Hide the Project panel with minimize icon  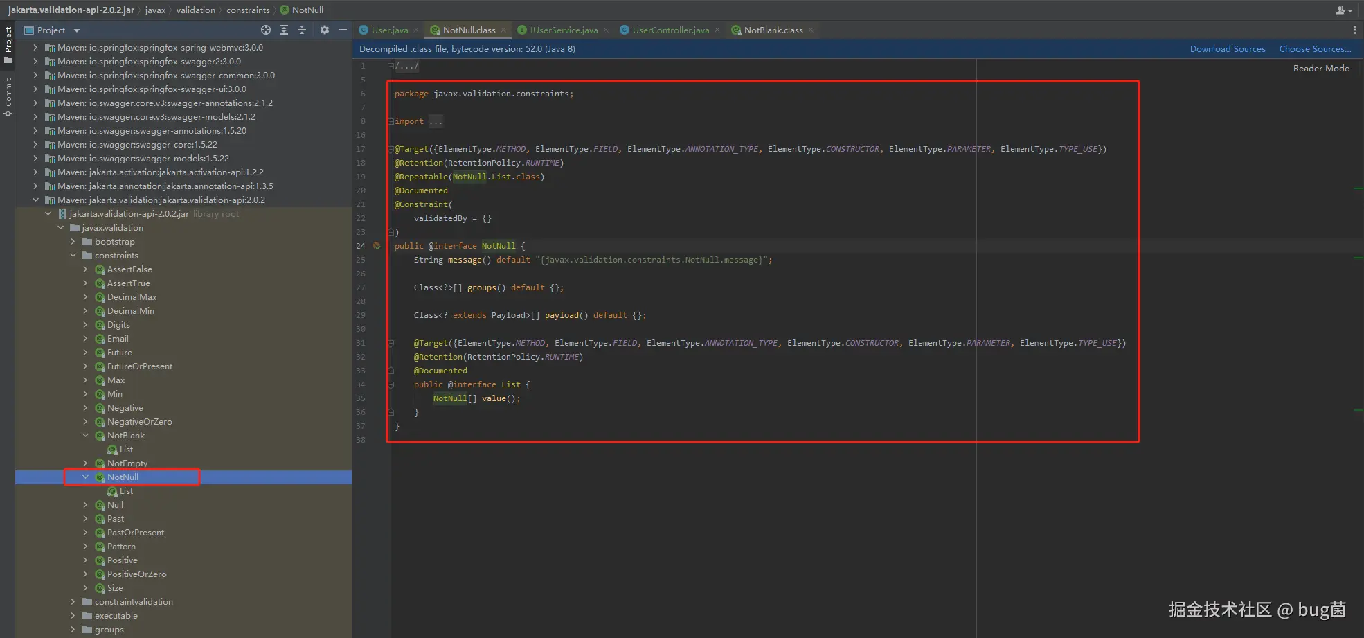tap(342, 30)
